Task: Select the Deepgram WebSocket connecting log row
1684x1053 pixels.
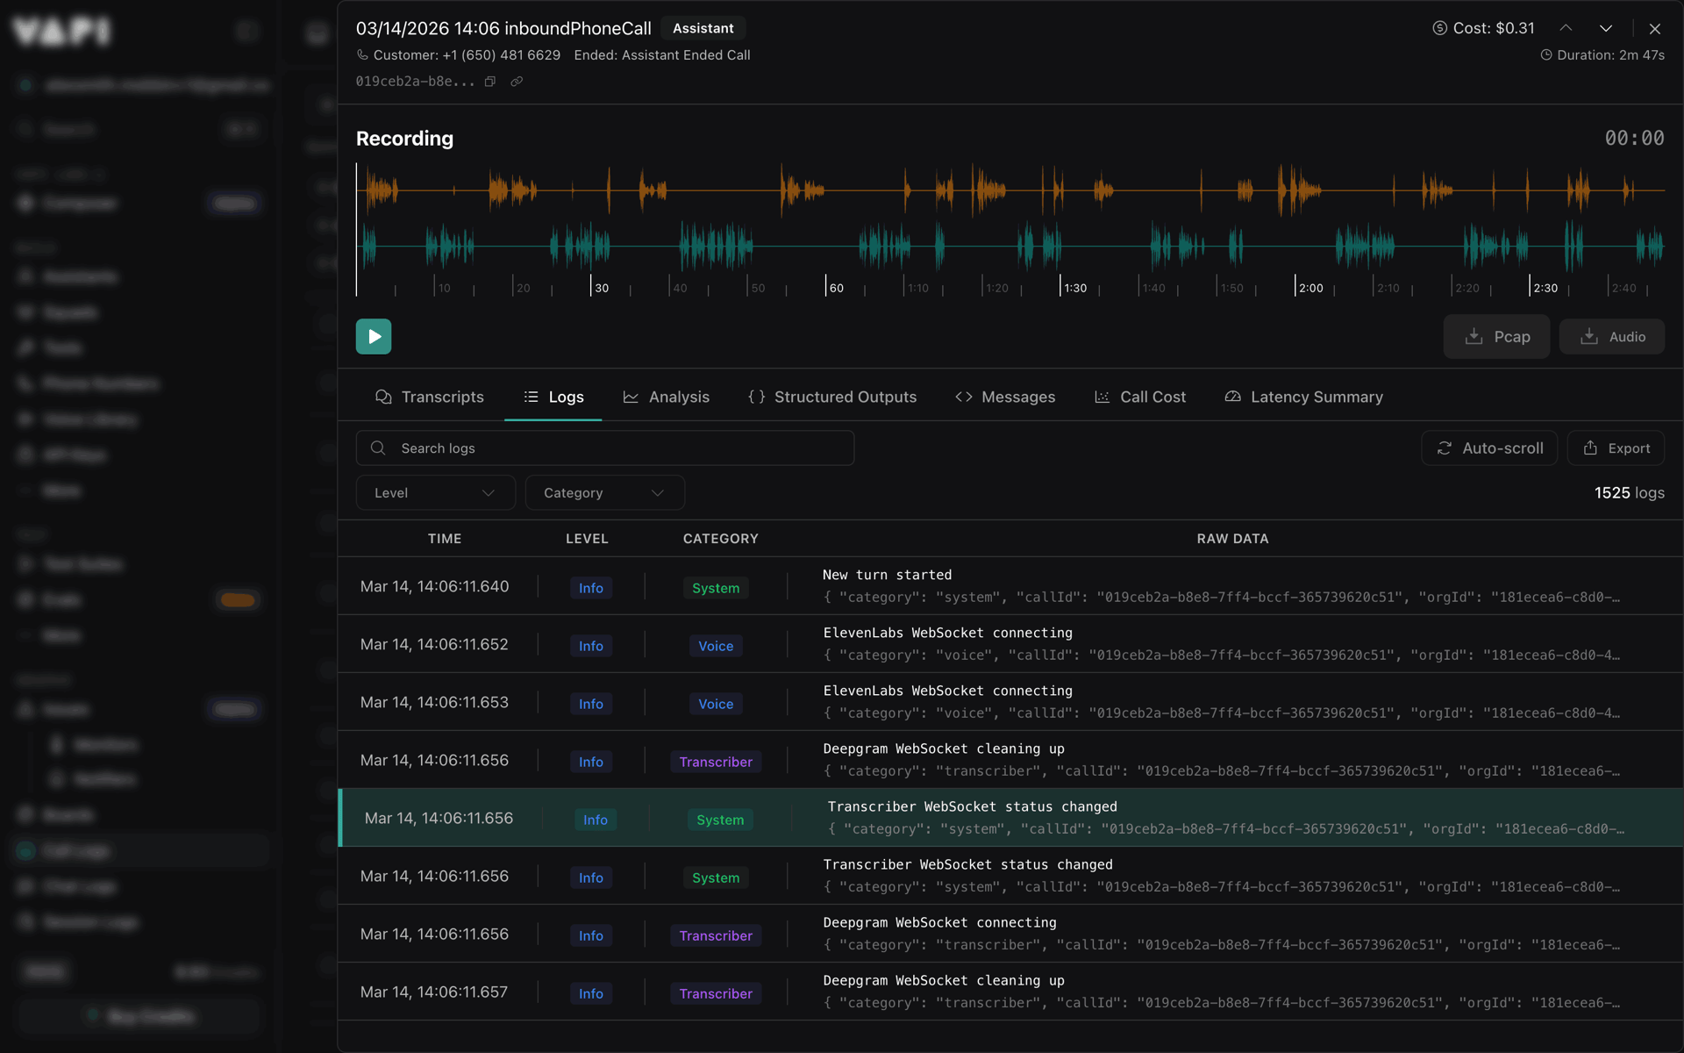Action: click(1010, 934)
